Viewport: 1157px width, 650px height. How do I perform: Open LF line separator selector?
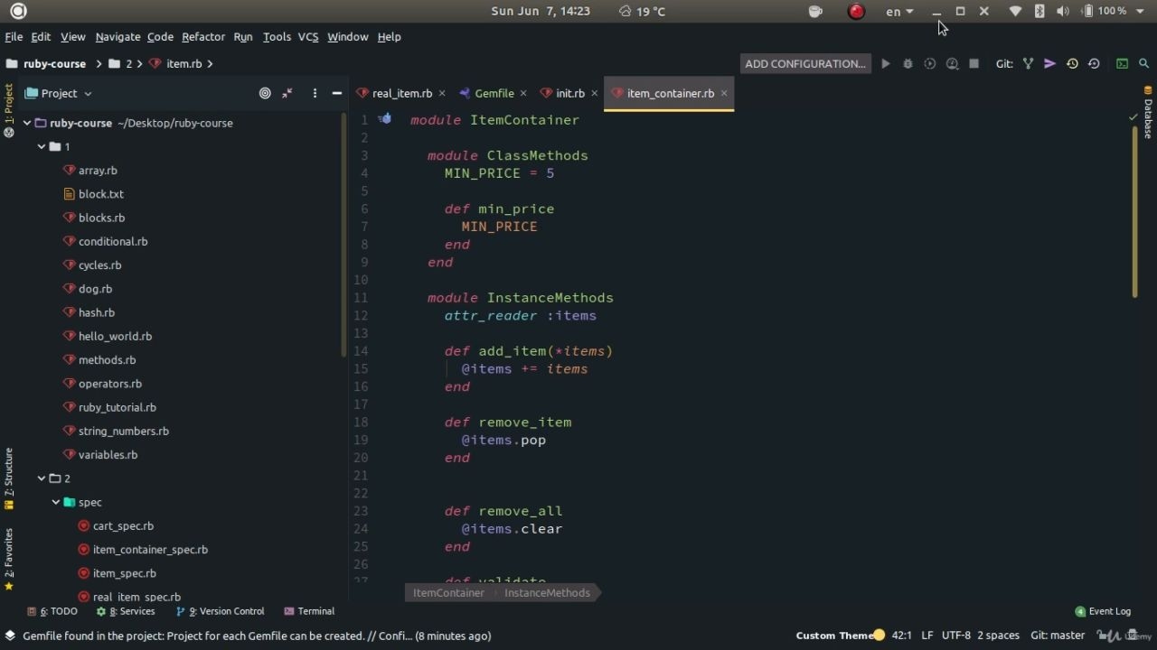tap(927, 636)
